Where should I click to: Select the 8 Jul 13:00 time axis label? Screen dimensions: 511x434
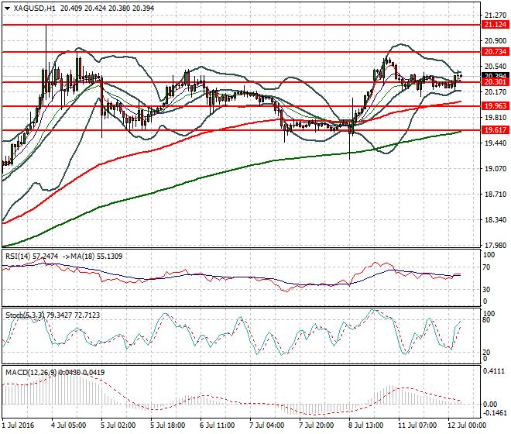tap(366, 425)
